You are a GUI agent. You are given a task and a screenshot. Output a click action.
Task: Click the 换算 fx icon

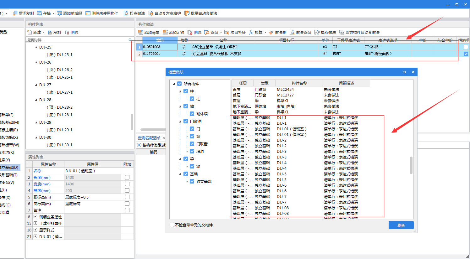(251, 32)
